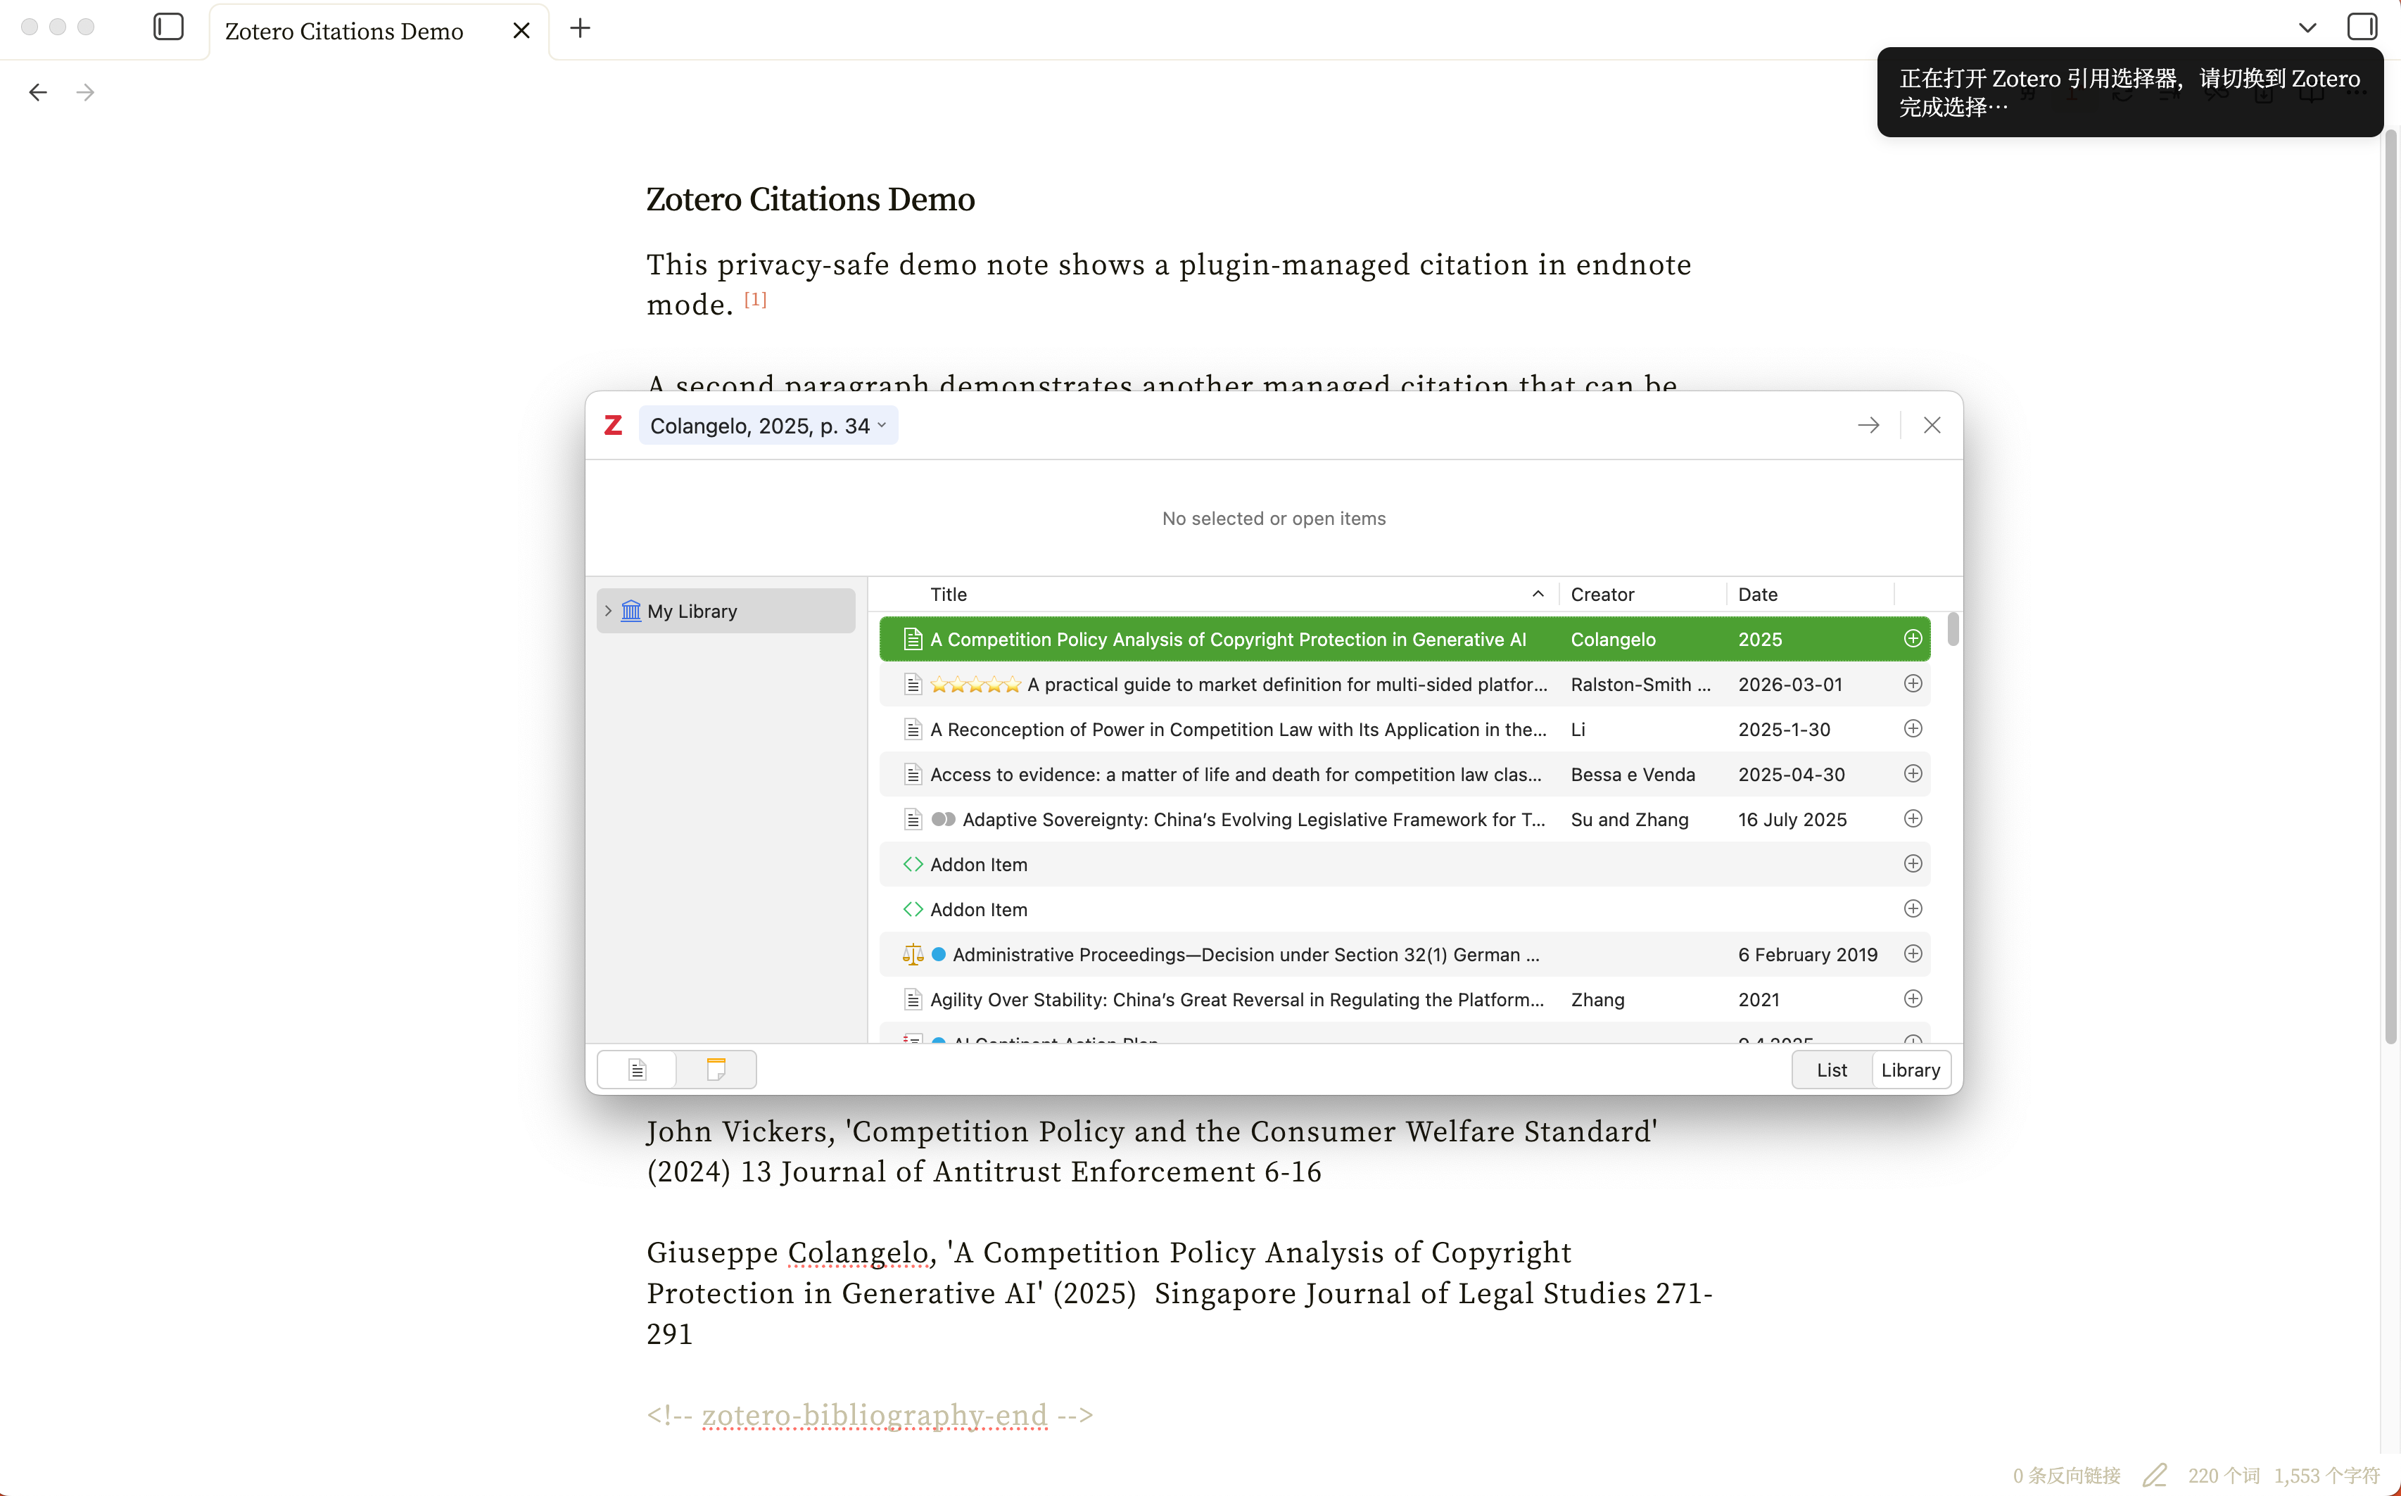Select 'Agility Over Stability: China's Great Reversal' row
Screen dimensions: 2401x1496
click(1404, 999)
